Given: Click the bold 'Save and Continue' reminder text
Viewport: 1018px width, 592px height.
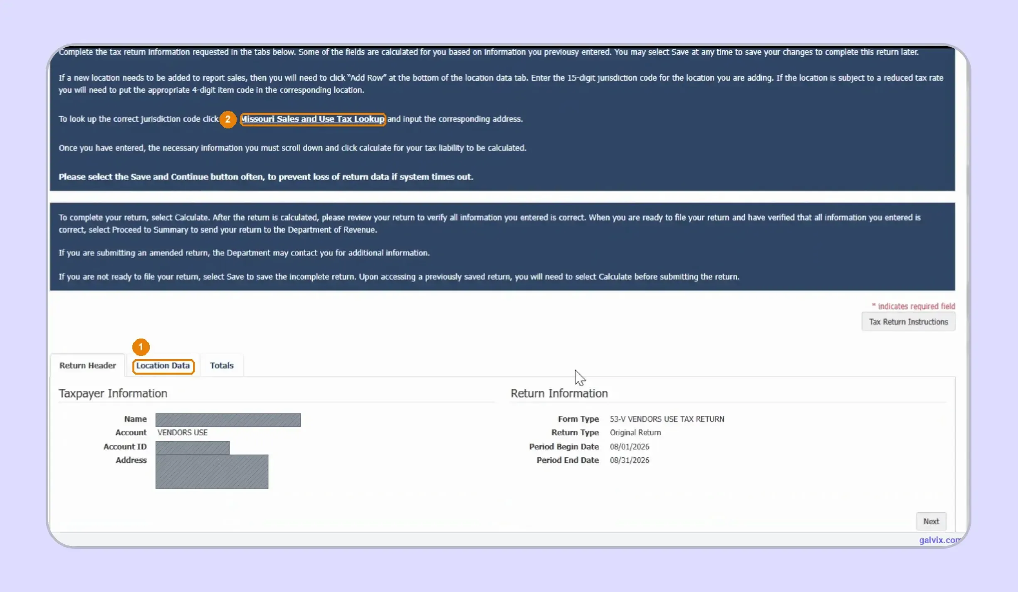Looking at the screenshot, I should point(266,177).
